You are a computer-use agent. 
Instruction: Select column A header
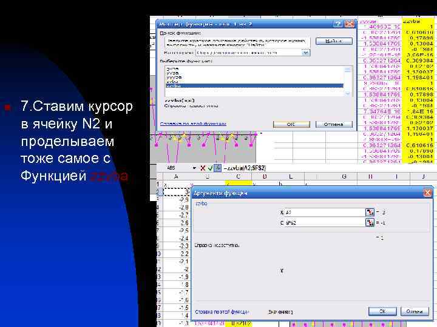176,177
